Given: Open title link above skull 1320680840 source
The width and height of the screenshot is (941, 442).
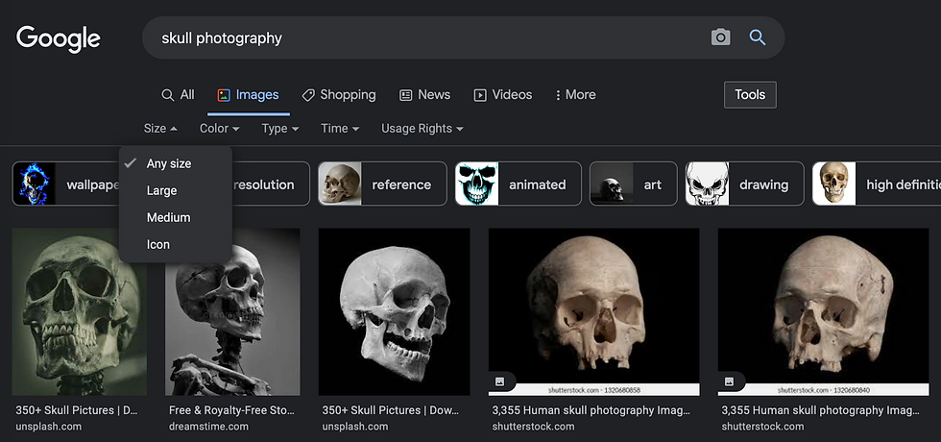Looking at the screenshot, I should point(820,411).
